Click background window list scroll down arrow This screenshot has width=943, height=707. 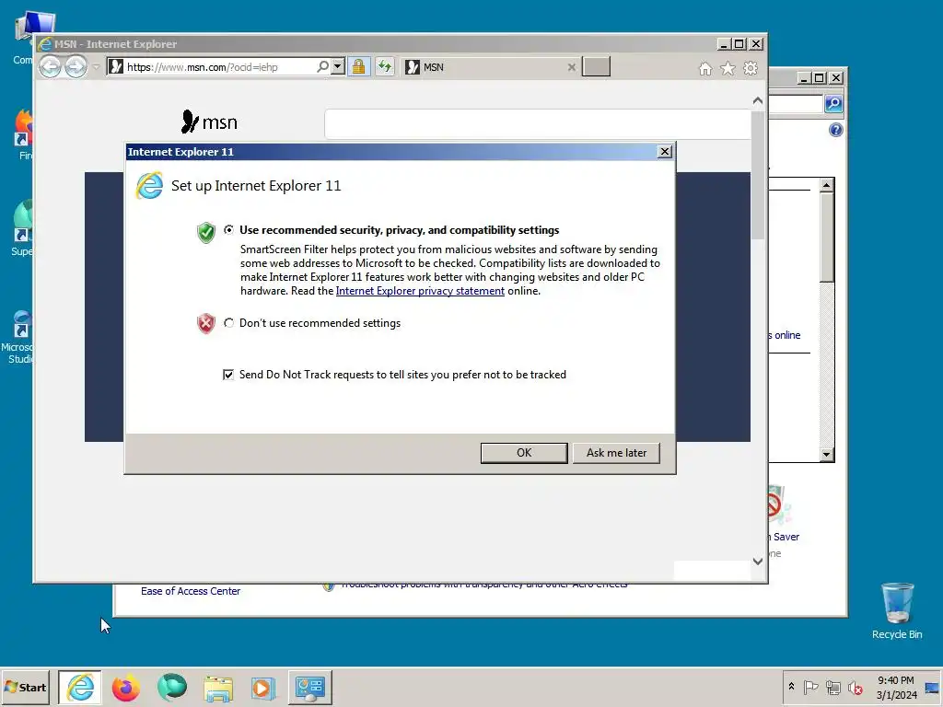tap(827, 455)
